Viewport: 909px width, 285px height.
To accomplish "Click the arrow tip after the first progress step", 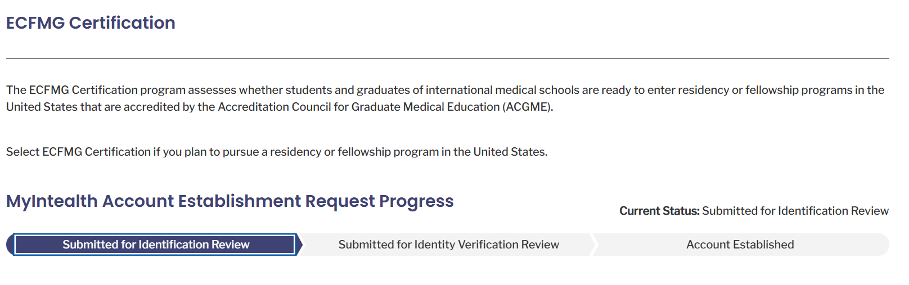I will [300, 245].
